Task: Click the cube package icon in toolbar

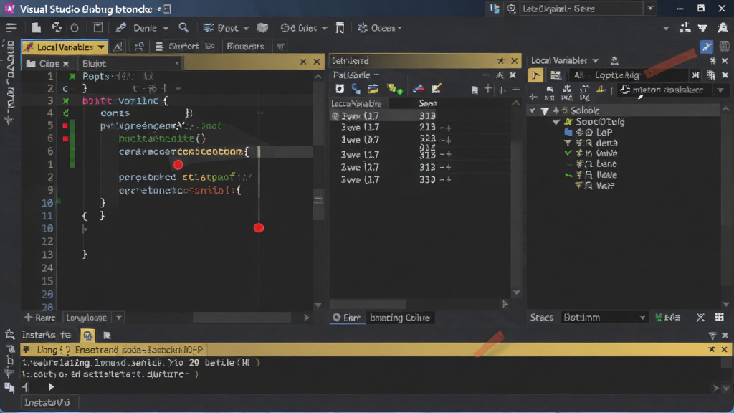Action: click(262, 28)
